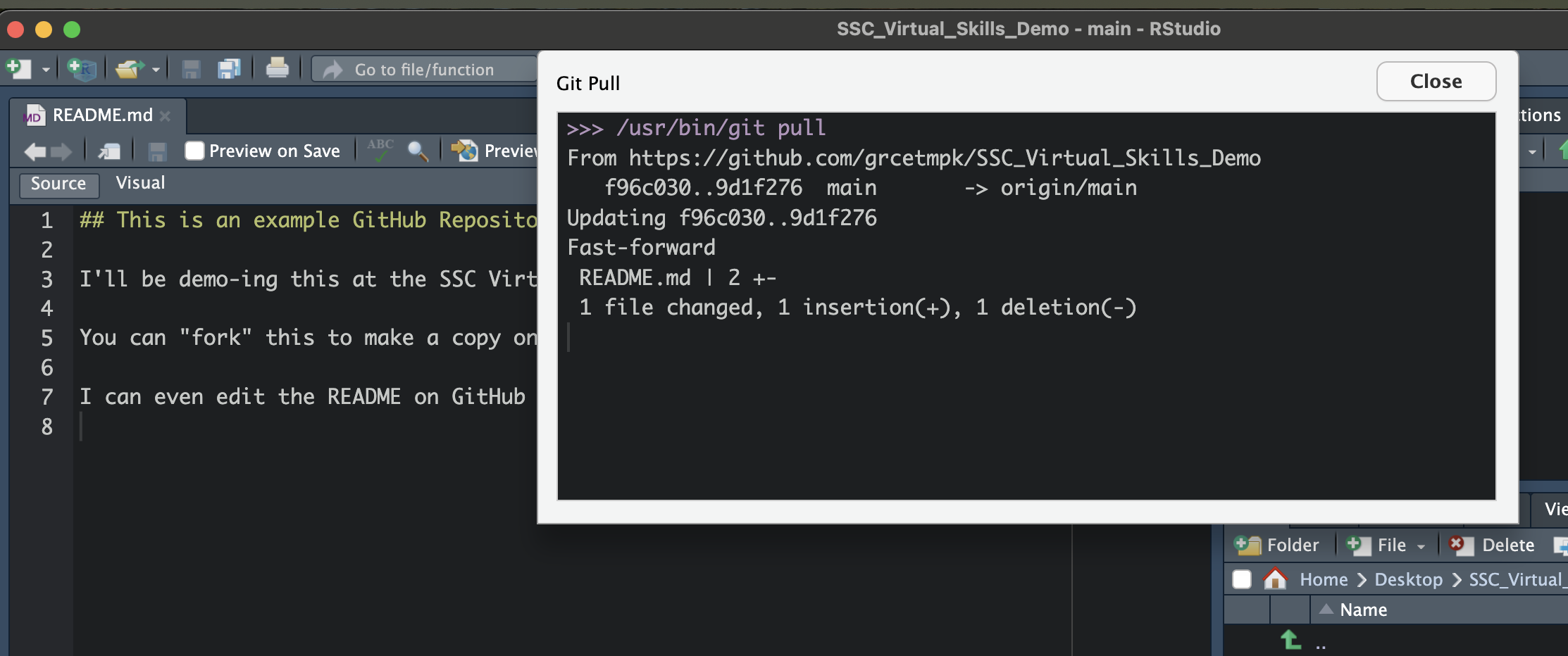Open Find/Replace magnifier in editor toolbar
Image resolution: width=1568 pixels, height=656 pixels.
coord(418,151)
